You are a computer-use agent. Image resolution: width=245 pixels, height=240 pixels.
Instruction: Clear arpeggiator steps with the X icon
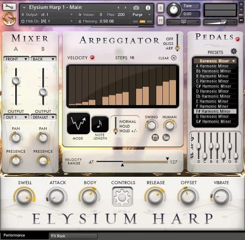tap(173, 58)
